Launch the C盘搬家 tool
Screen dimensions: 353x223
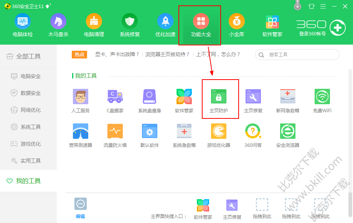[x=115, y=101]
